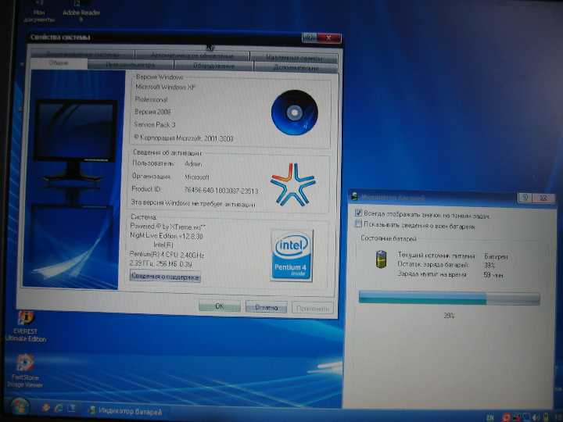Click 'Сведения о поддержке' button

(165, 277)
